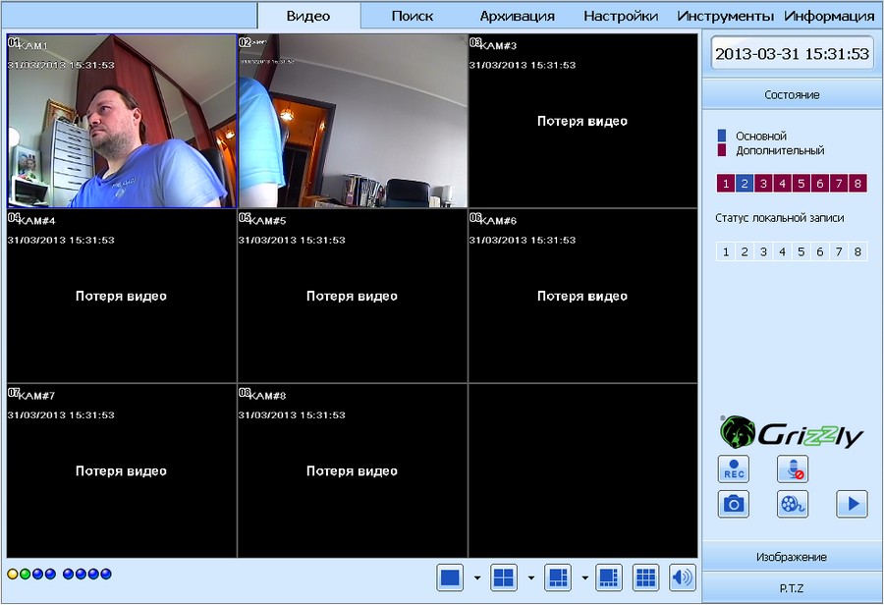Select the nine-camera grid layout
884x605 pixels.
tap(645, 577)
